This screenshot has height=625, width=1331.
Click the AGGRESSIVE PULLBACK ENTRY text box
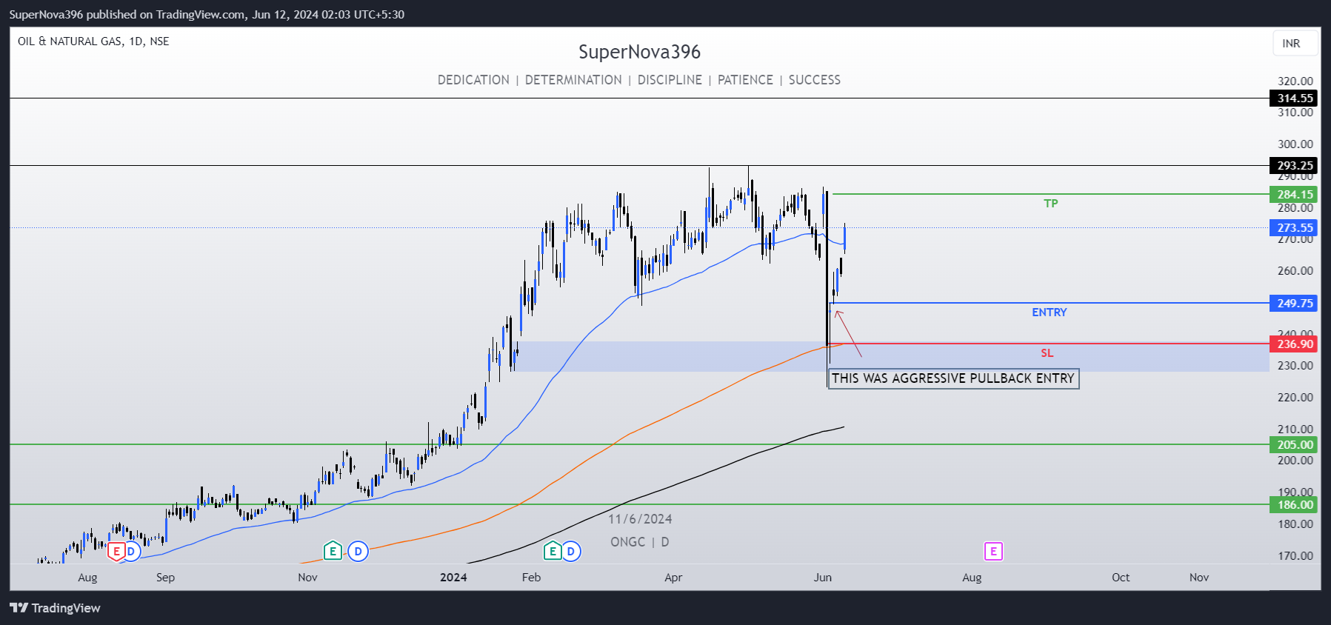pos(953,378)
